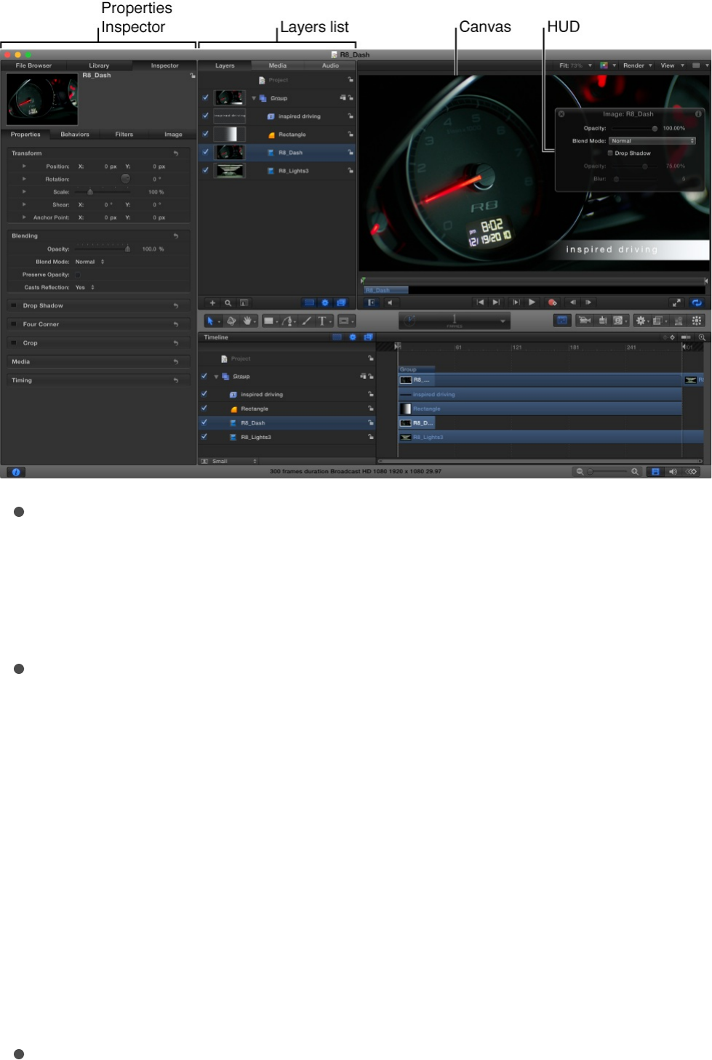The width and height of the screenshot is (712, 1060).
Task: Enter full screen player mode
Action: click(676, 302)
